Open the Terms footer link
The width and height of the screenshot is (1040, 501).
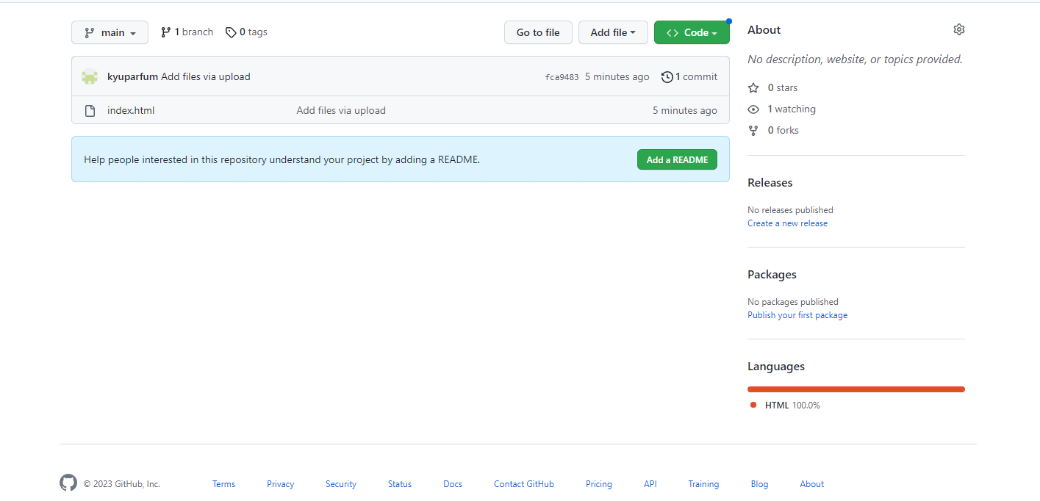click(223, 484)
